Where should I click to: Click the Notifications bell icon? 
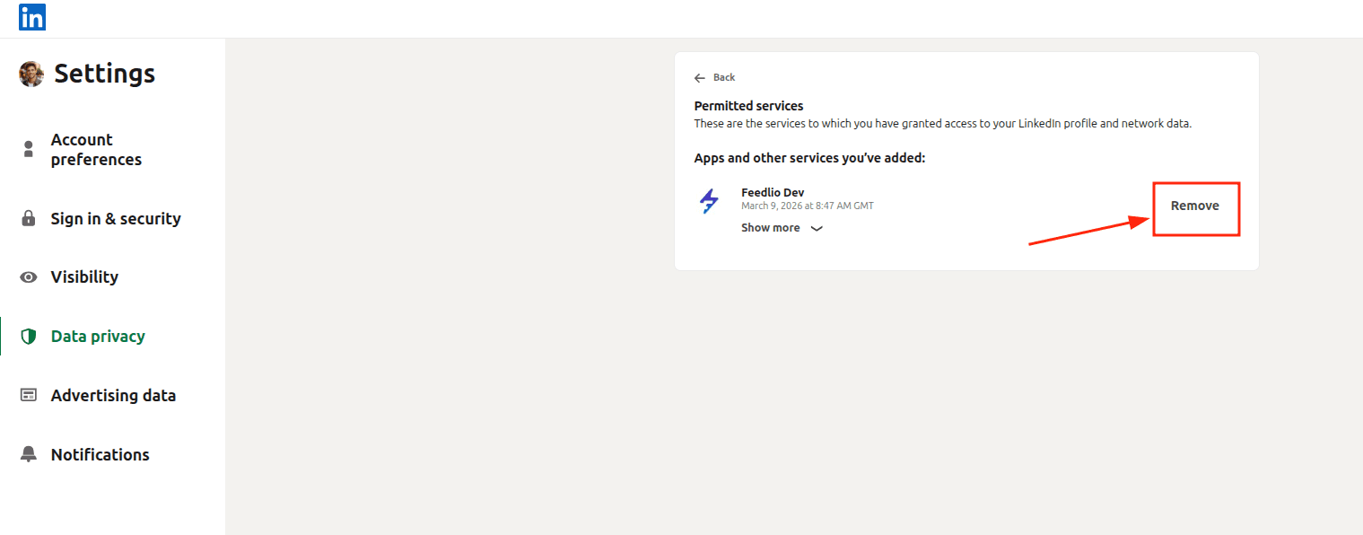point(29,454)
